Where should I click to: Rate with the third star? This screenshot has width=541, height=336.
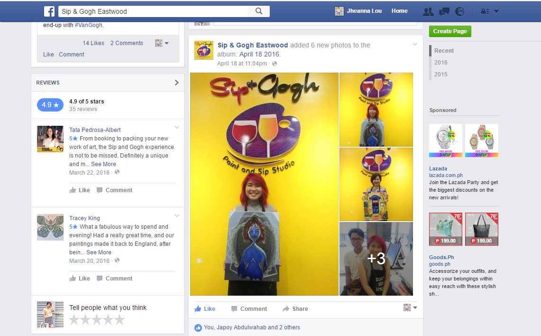tap(97, 320)
